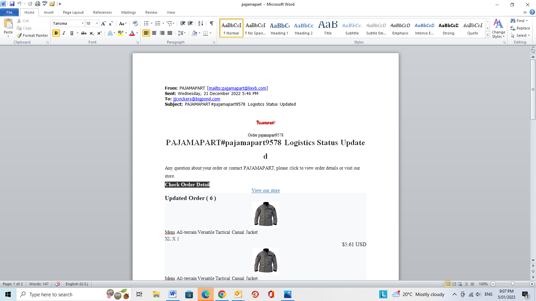This screenshot has width=536, height=301.
Task: Toggle Show/Hide paragraph marks
Action: [212, 23]
